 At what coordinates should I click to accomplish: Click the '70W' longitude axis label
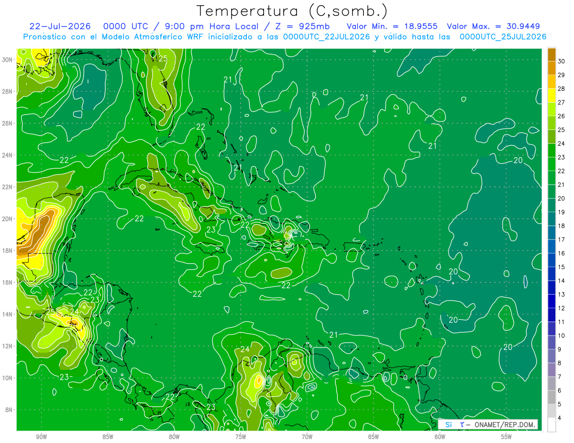click(x=307, y=437)
